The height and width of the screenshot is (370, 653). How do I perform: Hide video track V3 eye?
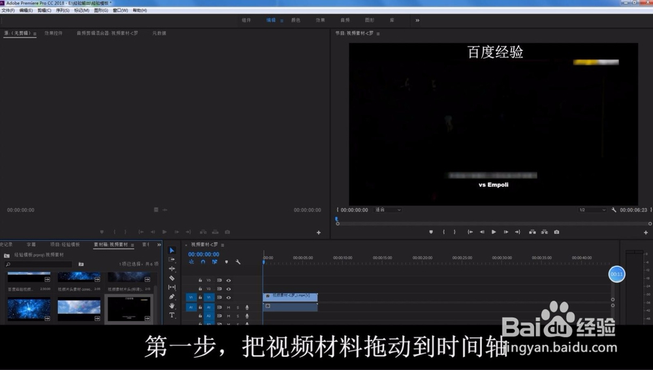[x=228, y=281]
